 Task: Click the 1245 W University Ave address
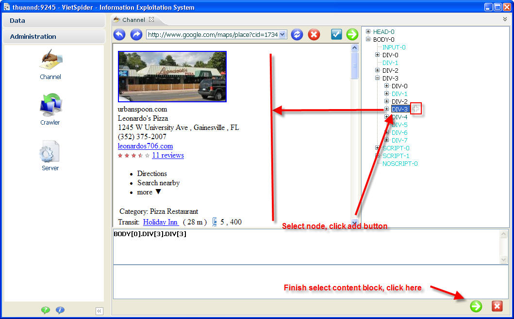[x=178, y=128]
